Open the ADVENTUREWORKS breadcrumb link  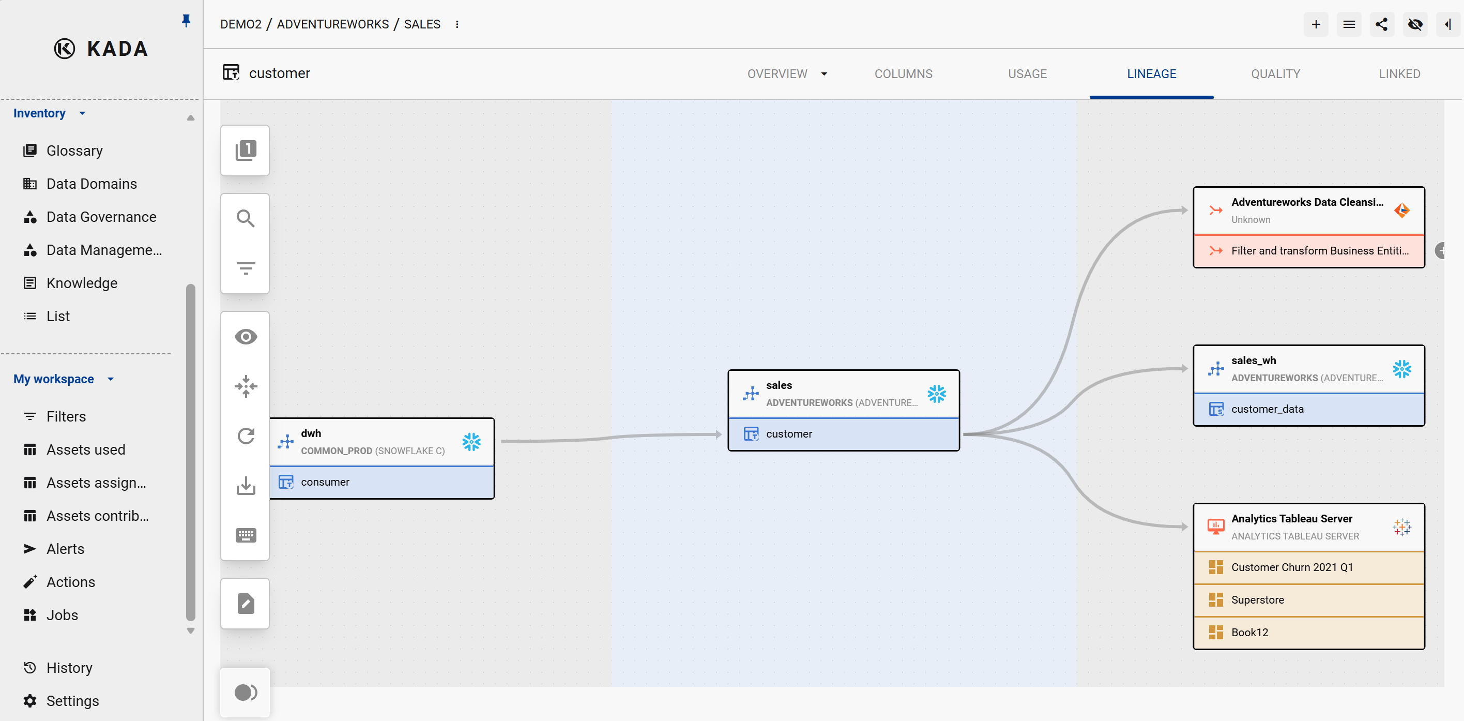332,24
